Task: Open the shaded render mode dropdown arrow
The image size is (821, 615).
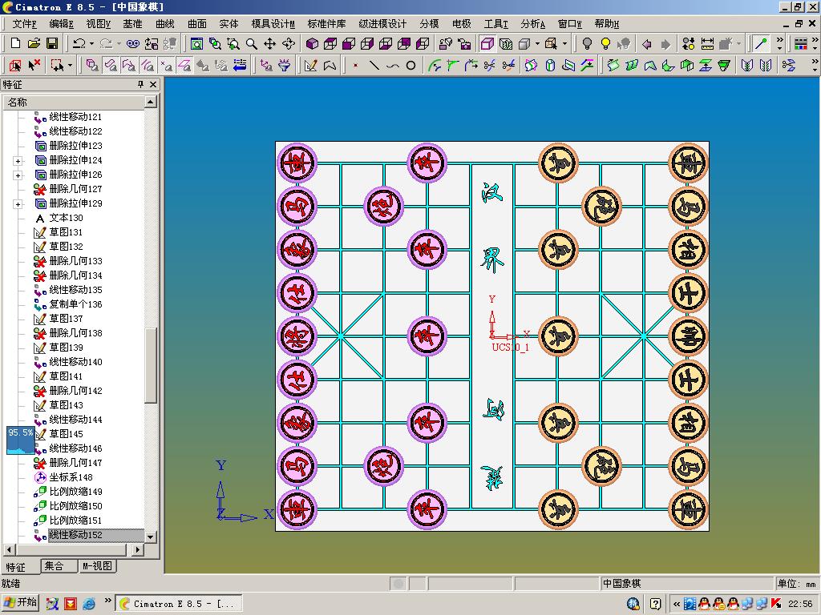Action: pos(537,43)
